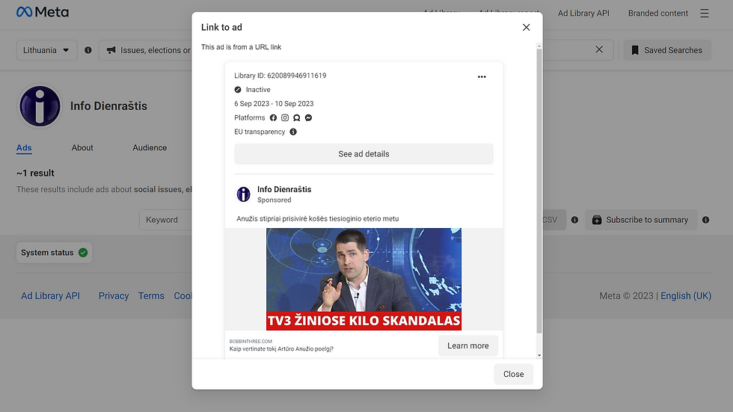The image size is (733, 412).
Task: Open the Ad Library API footer link
Action: pos(51,295)
